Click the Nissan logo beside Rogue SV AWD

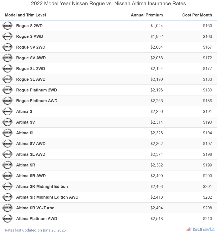pyautogui.click(x=7, y=58)
